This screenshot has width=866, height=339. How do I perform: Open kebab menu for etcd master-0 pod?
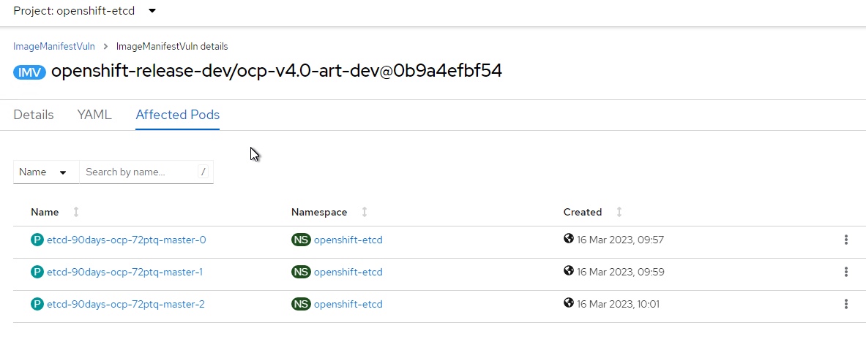click(x=846, y=240)
